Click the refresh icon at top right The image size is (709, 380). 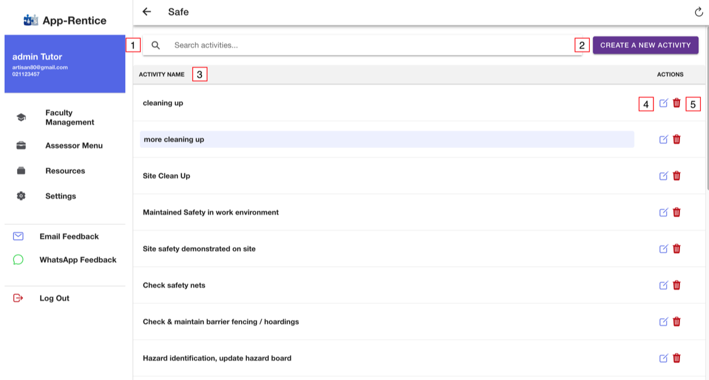pos(699,12)
